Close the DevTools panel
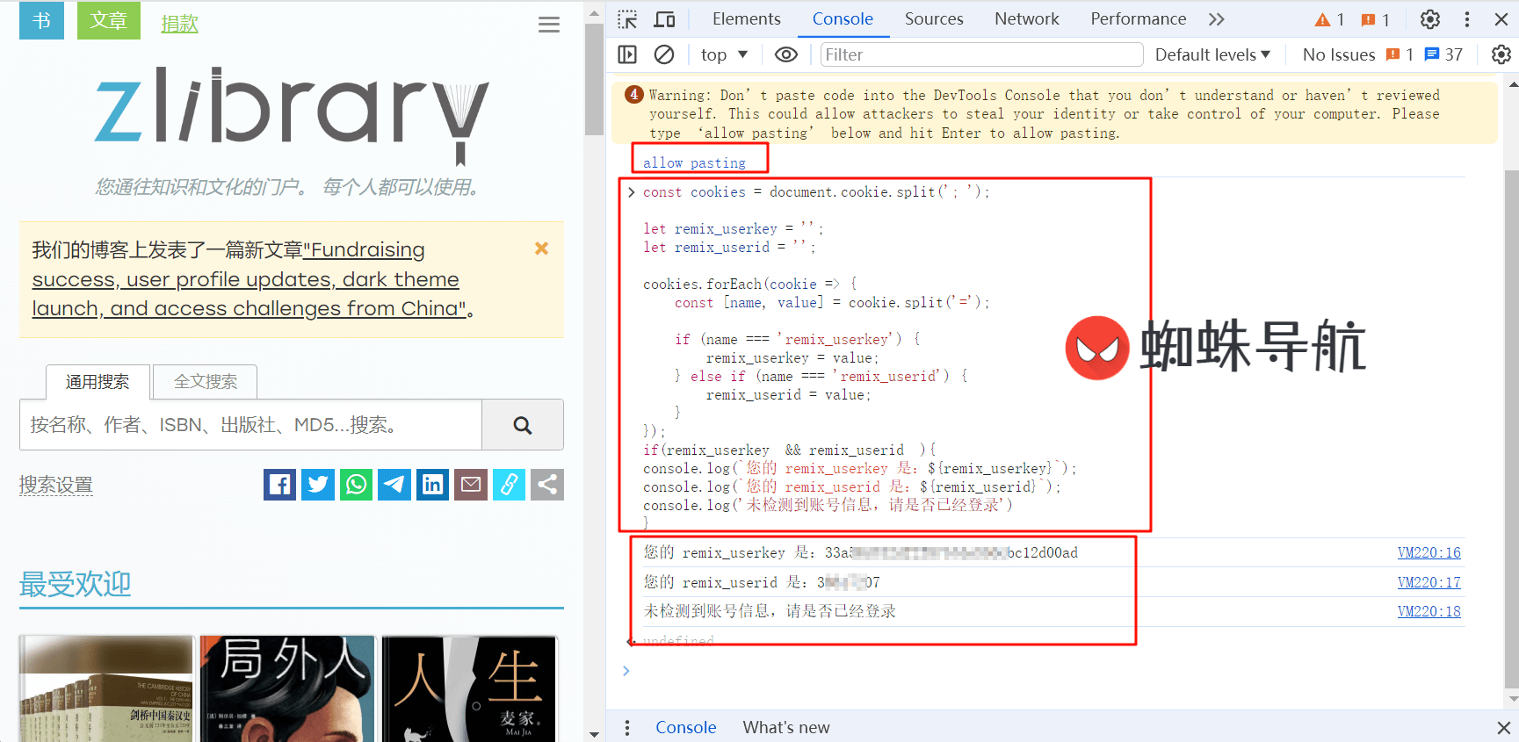This screenshot has width=1519, height=742. tap(1501, 19)
